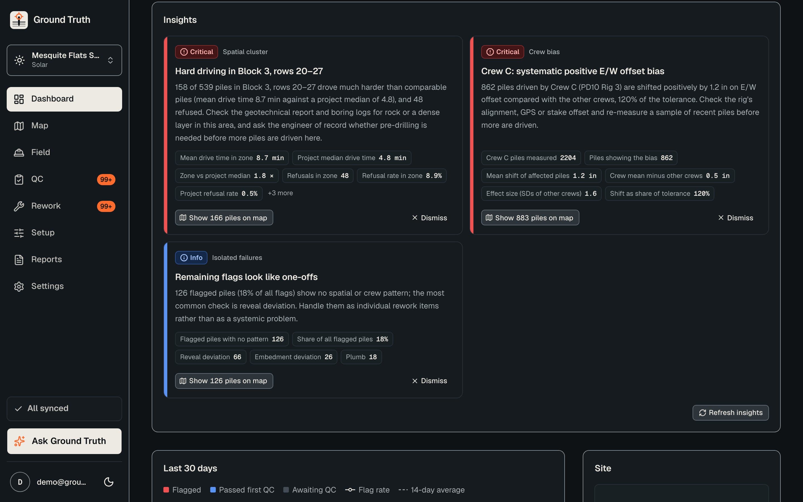Viewport: 803px width, 502px height.
Task: Toggle the Flag rate legend line
Action: coord(367,490)
